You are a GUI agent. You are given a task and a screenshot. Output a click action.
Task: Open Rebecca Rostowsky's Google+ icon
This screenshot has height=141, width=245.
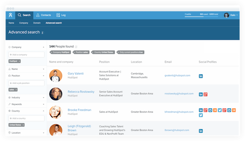205,94
